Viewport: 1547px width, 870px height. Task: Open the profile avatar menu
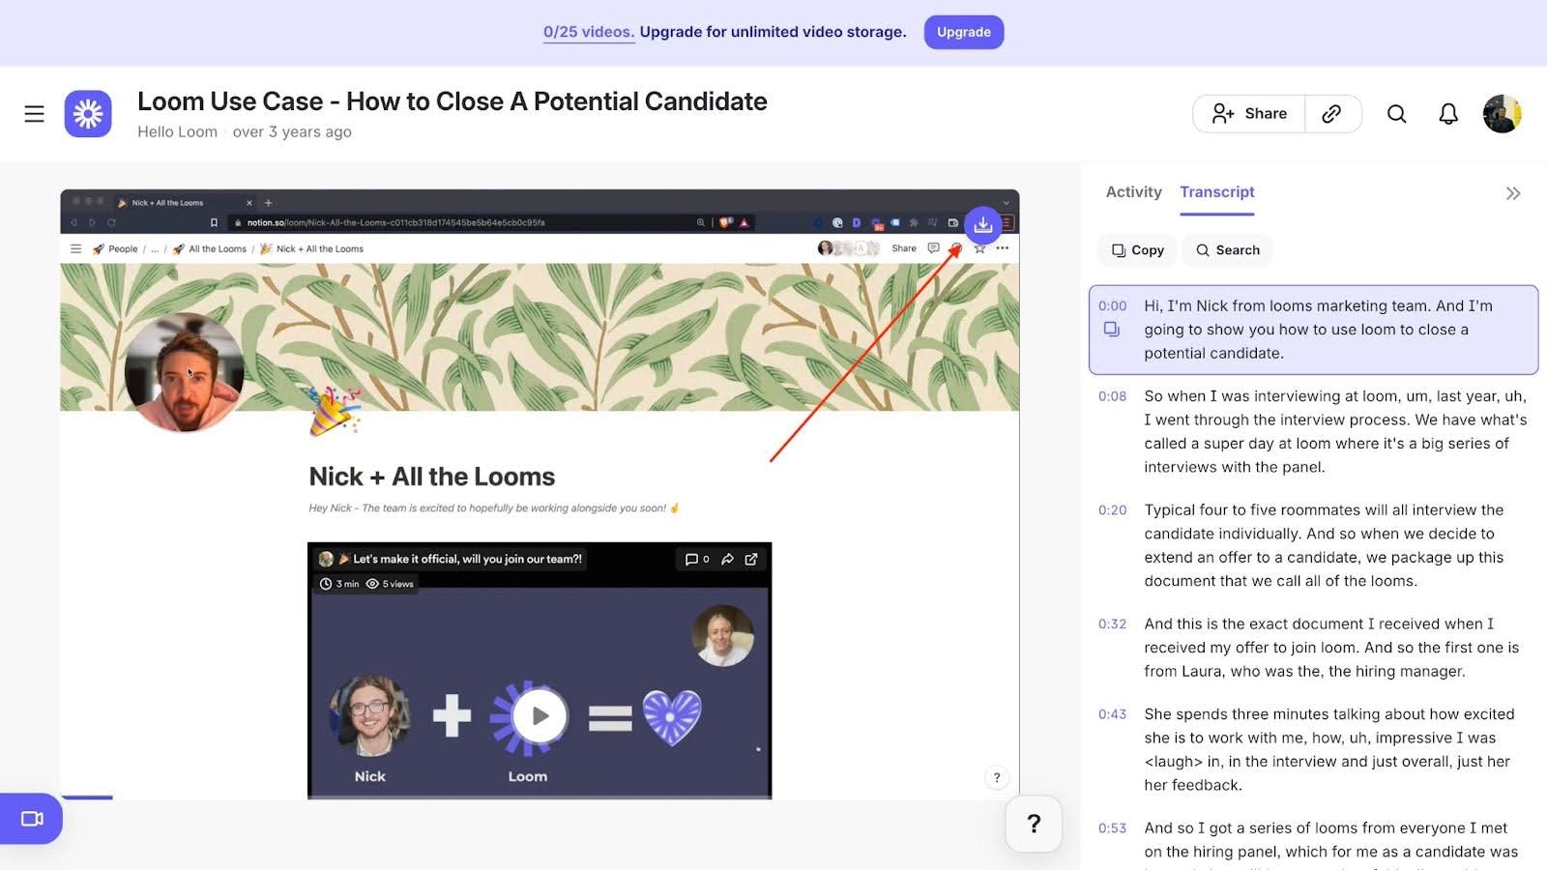click(1503, 114)
